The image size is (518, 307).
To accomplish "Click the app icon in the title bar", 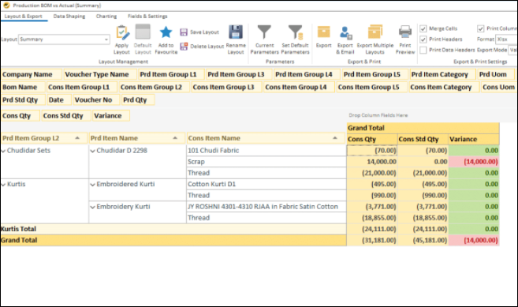I will coord(6,6).
